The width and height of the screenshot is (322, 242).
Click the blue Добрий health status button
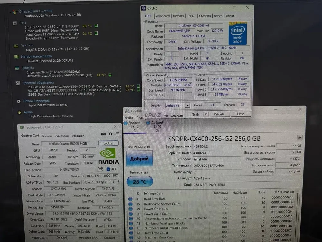coord(139,159)
